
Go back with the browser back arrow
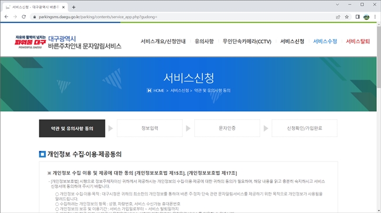[x=6, y=17]
